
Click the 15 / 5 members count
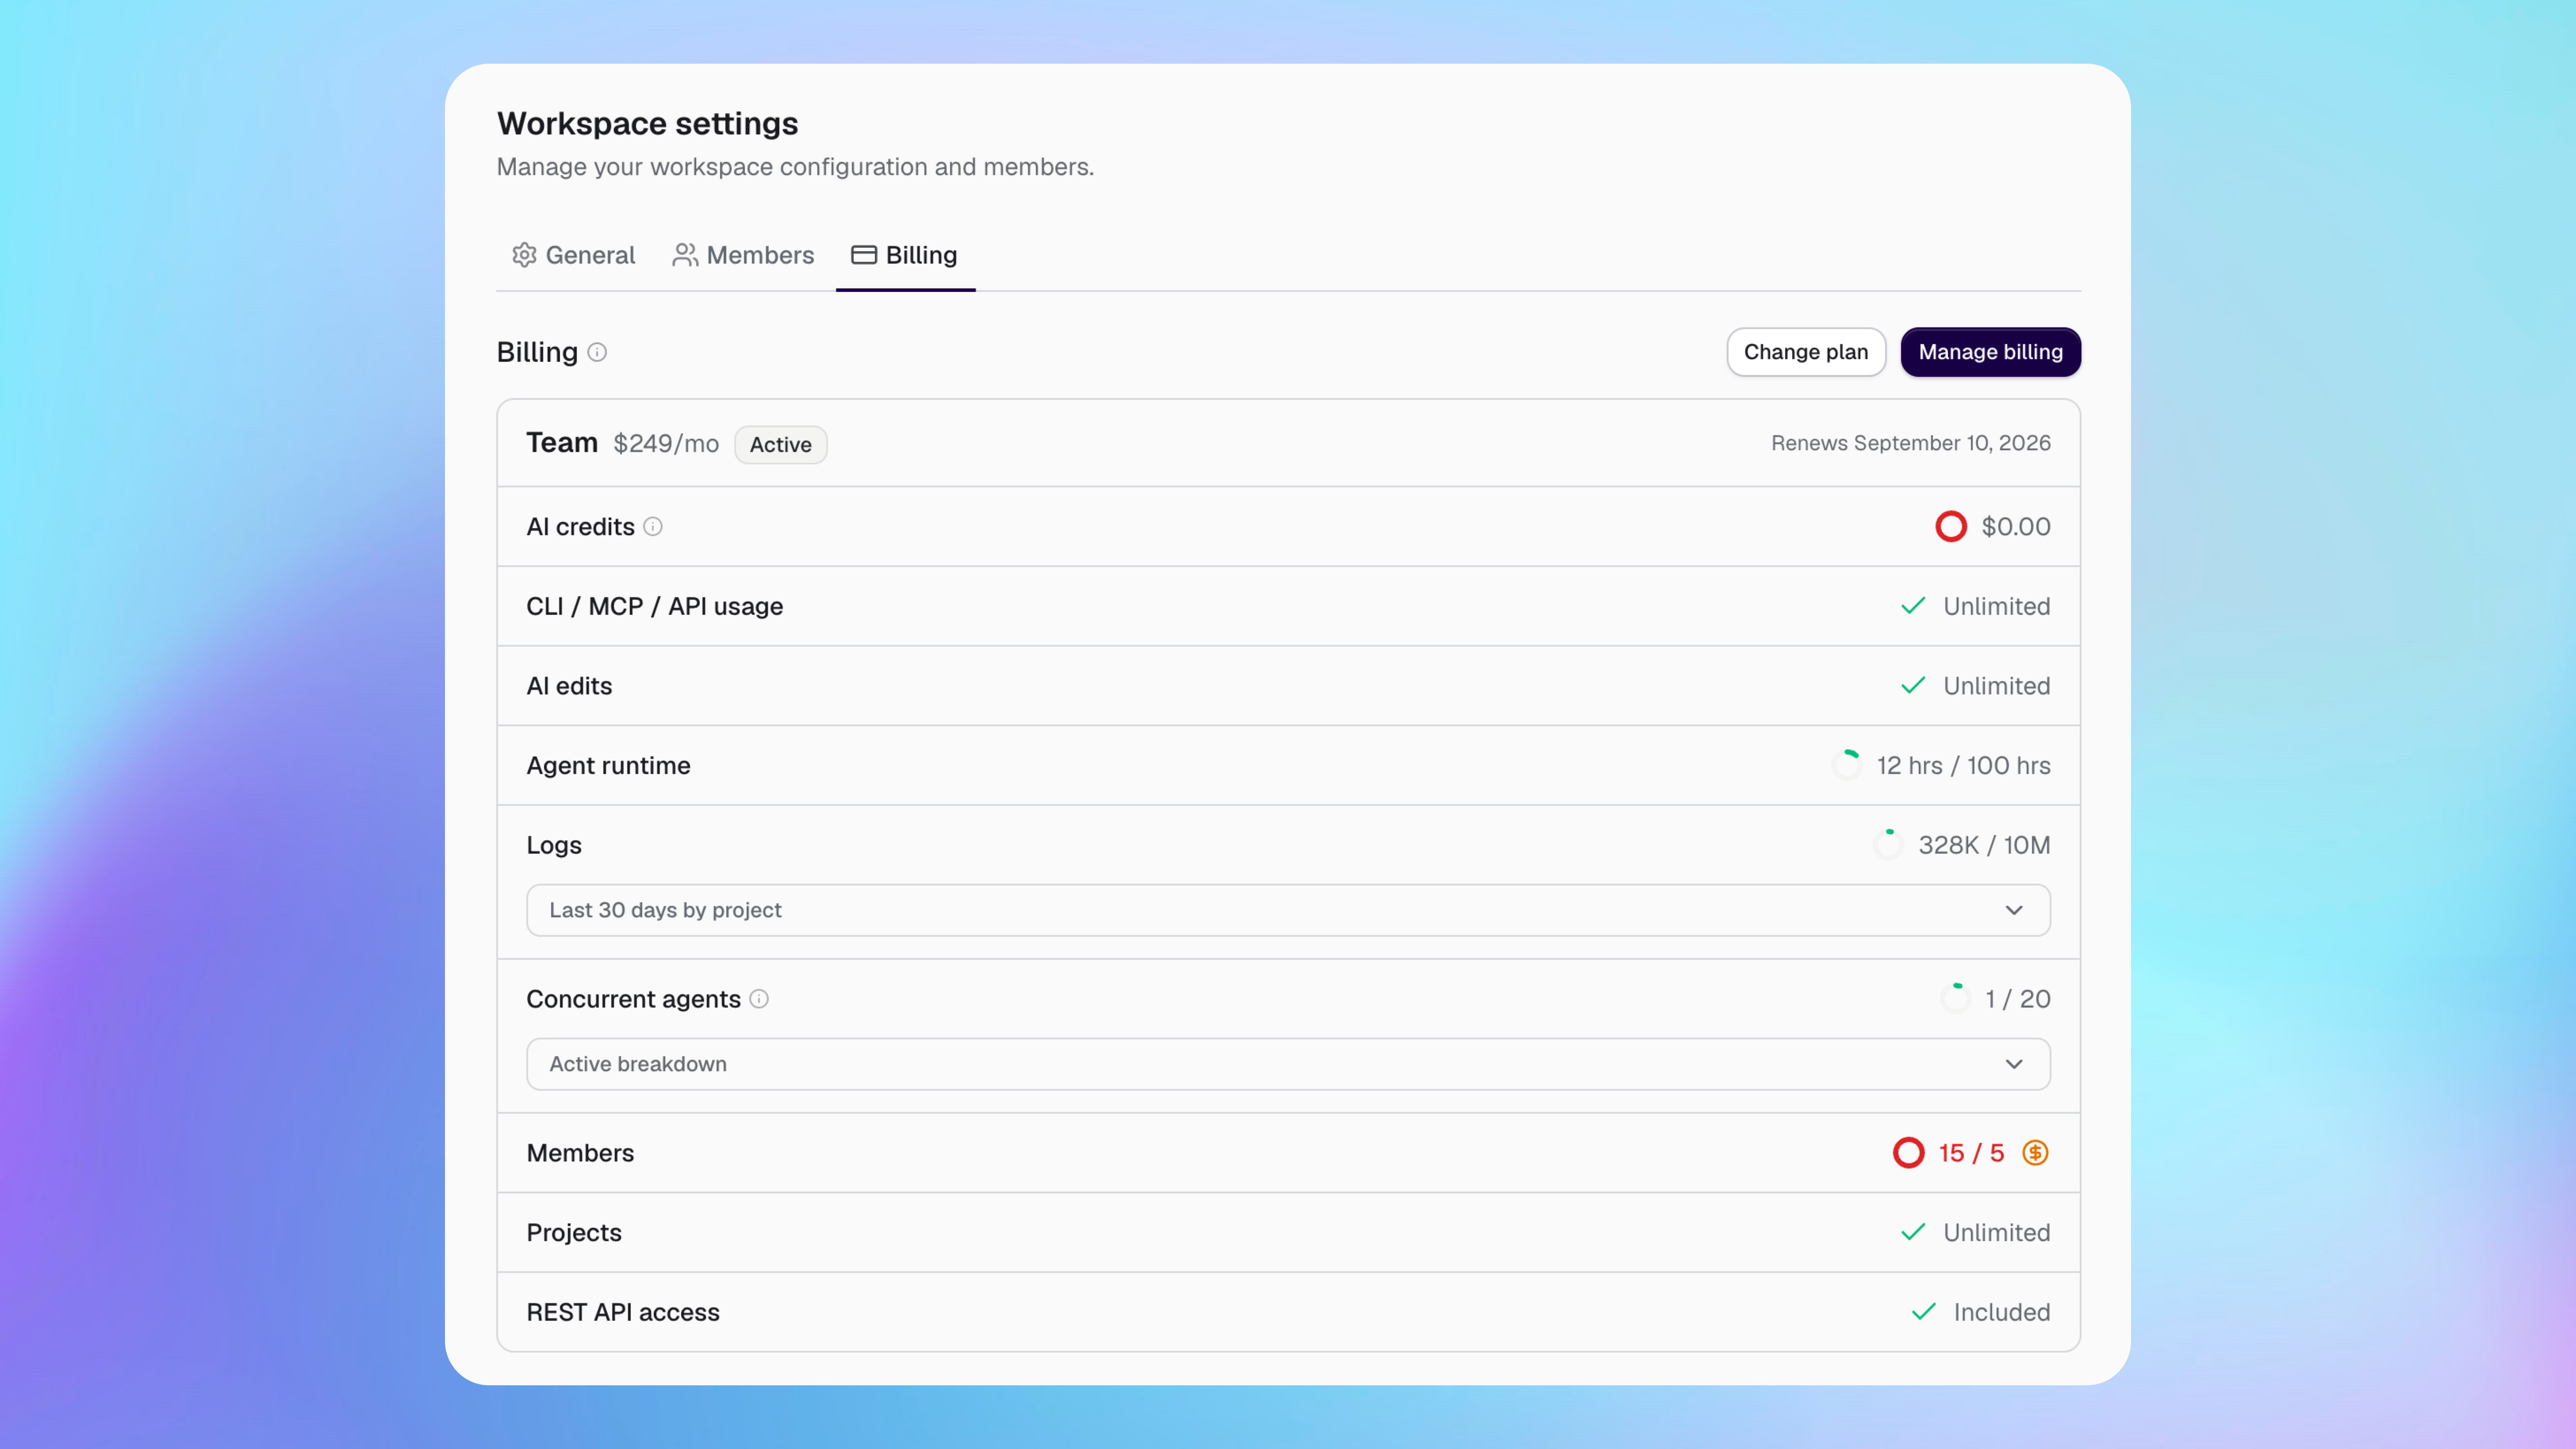coord(1971,1153)
